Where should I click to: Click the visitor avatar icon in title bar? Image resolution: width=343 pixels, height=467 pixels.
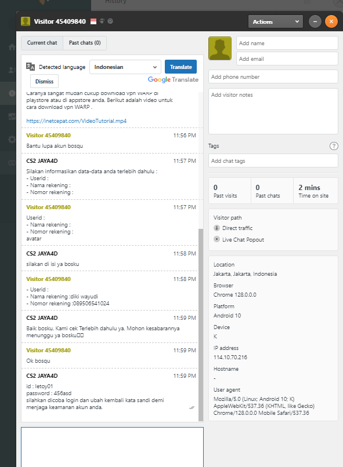(26, 21)
